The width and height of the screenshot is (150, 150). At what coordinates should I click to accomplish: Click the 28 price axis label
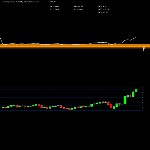[x=142, y=103]
